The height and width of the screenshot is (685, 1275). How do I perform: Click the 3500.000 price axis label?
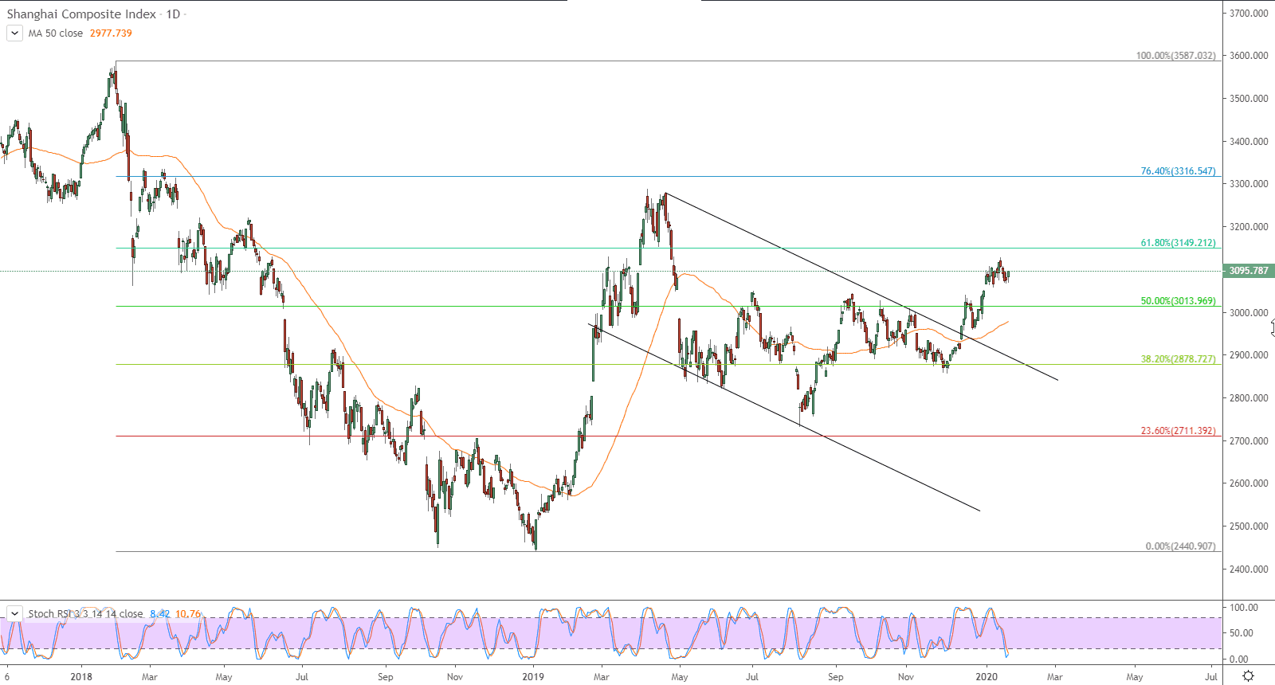click(x=1249, y=99)
